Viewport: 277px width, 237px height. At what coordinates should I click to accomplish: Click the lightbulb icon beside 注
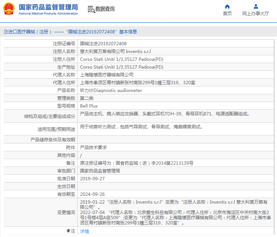point(68,231)
